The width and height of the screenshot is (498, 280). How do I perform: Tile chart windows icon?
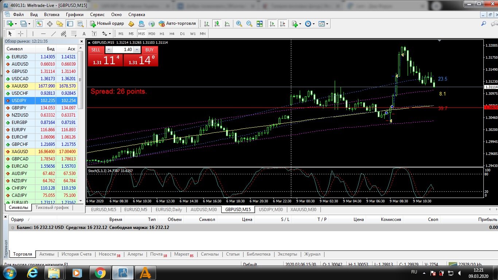(260, 24)
